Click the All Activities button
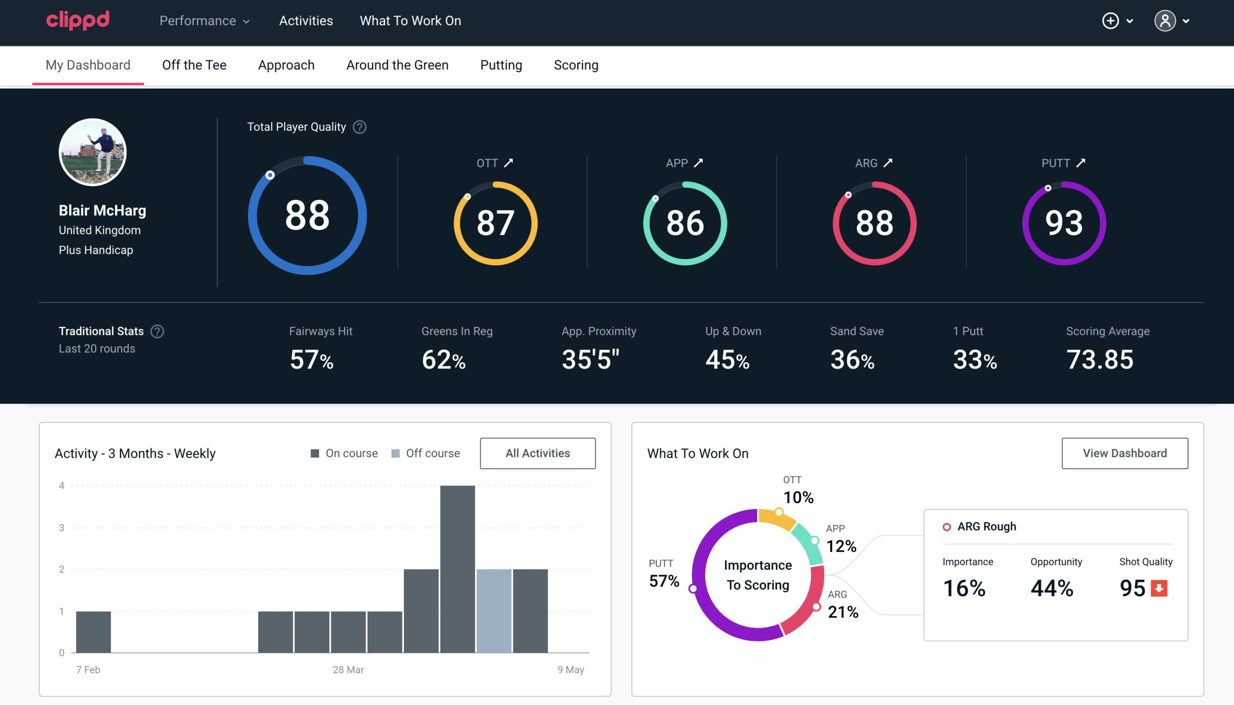1234x705 pixels. tap(537, 453)
